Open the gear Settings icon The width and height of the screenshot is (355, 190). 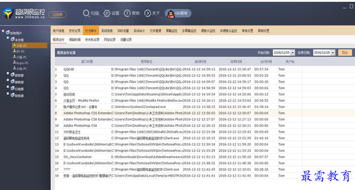pyautogui.click(x=106, y=13)
